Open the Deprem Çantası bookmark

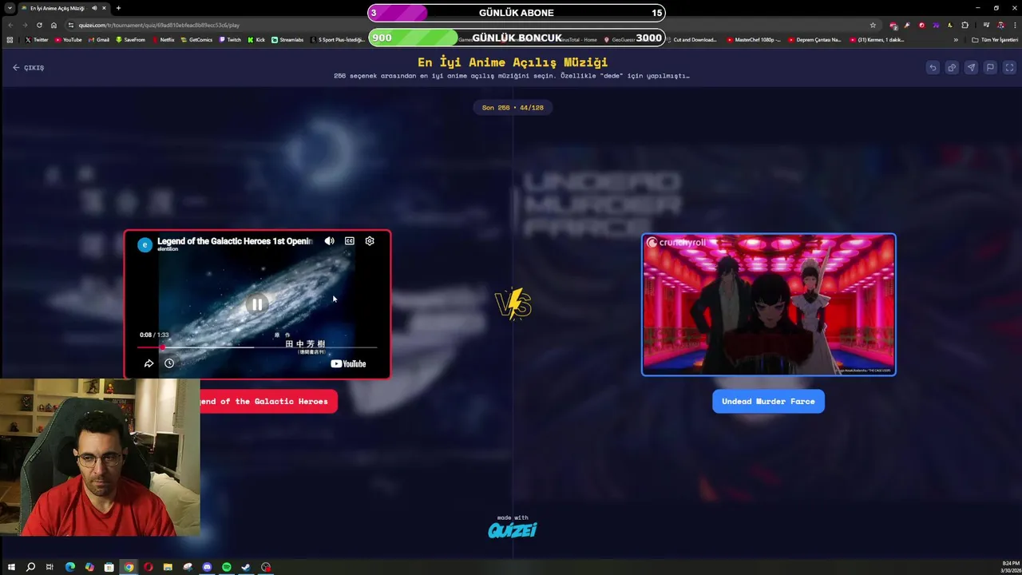[x=815, y=39]
